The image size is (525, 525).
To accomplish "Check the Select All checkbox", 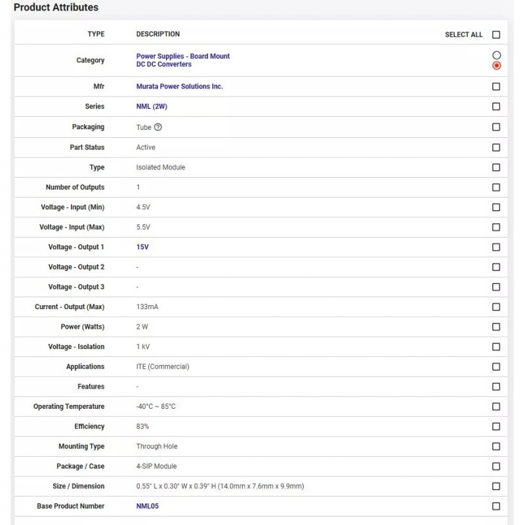I will (x=496, y=35).
